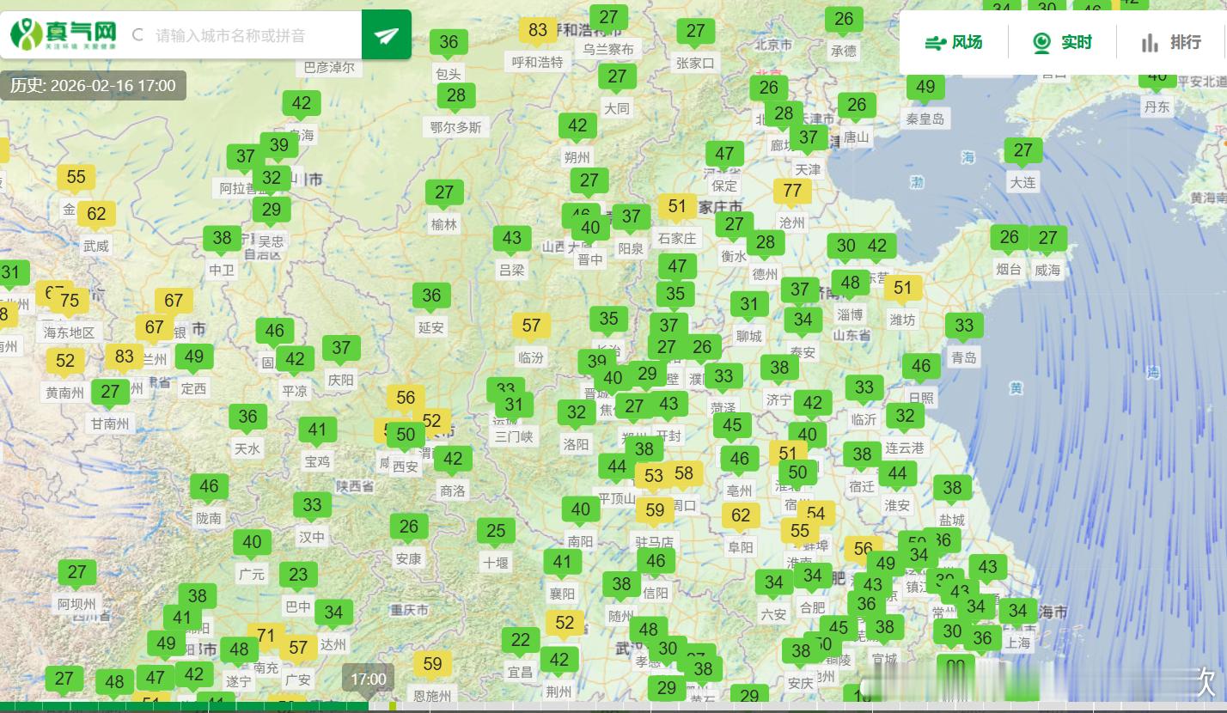Open the 驻马店 marker showing 59

(655, 513)
